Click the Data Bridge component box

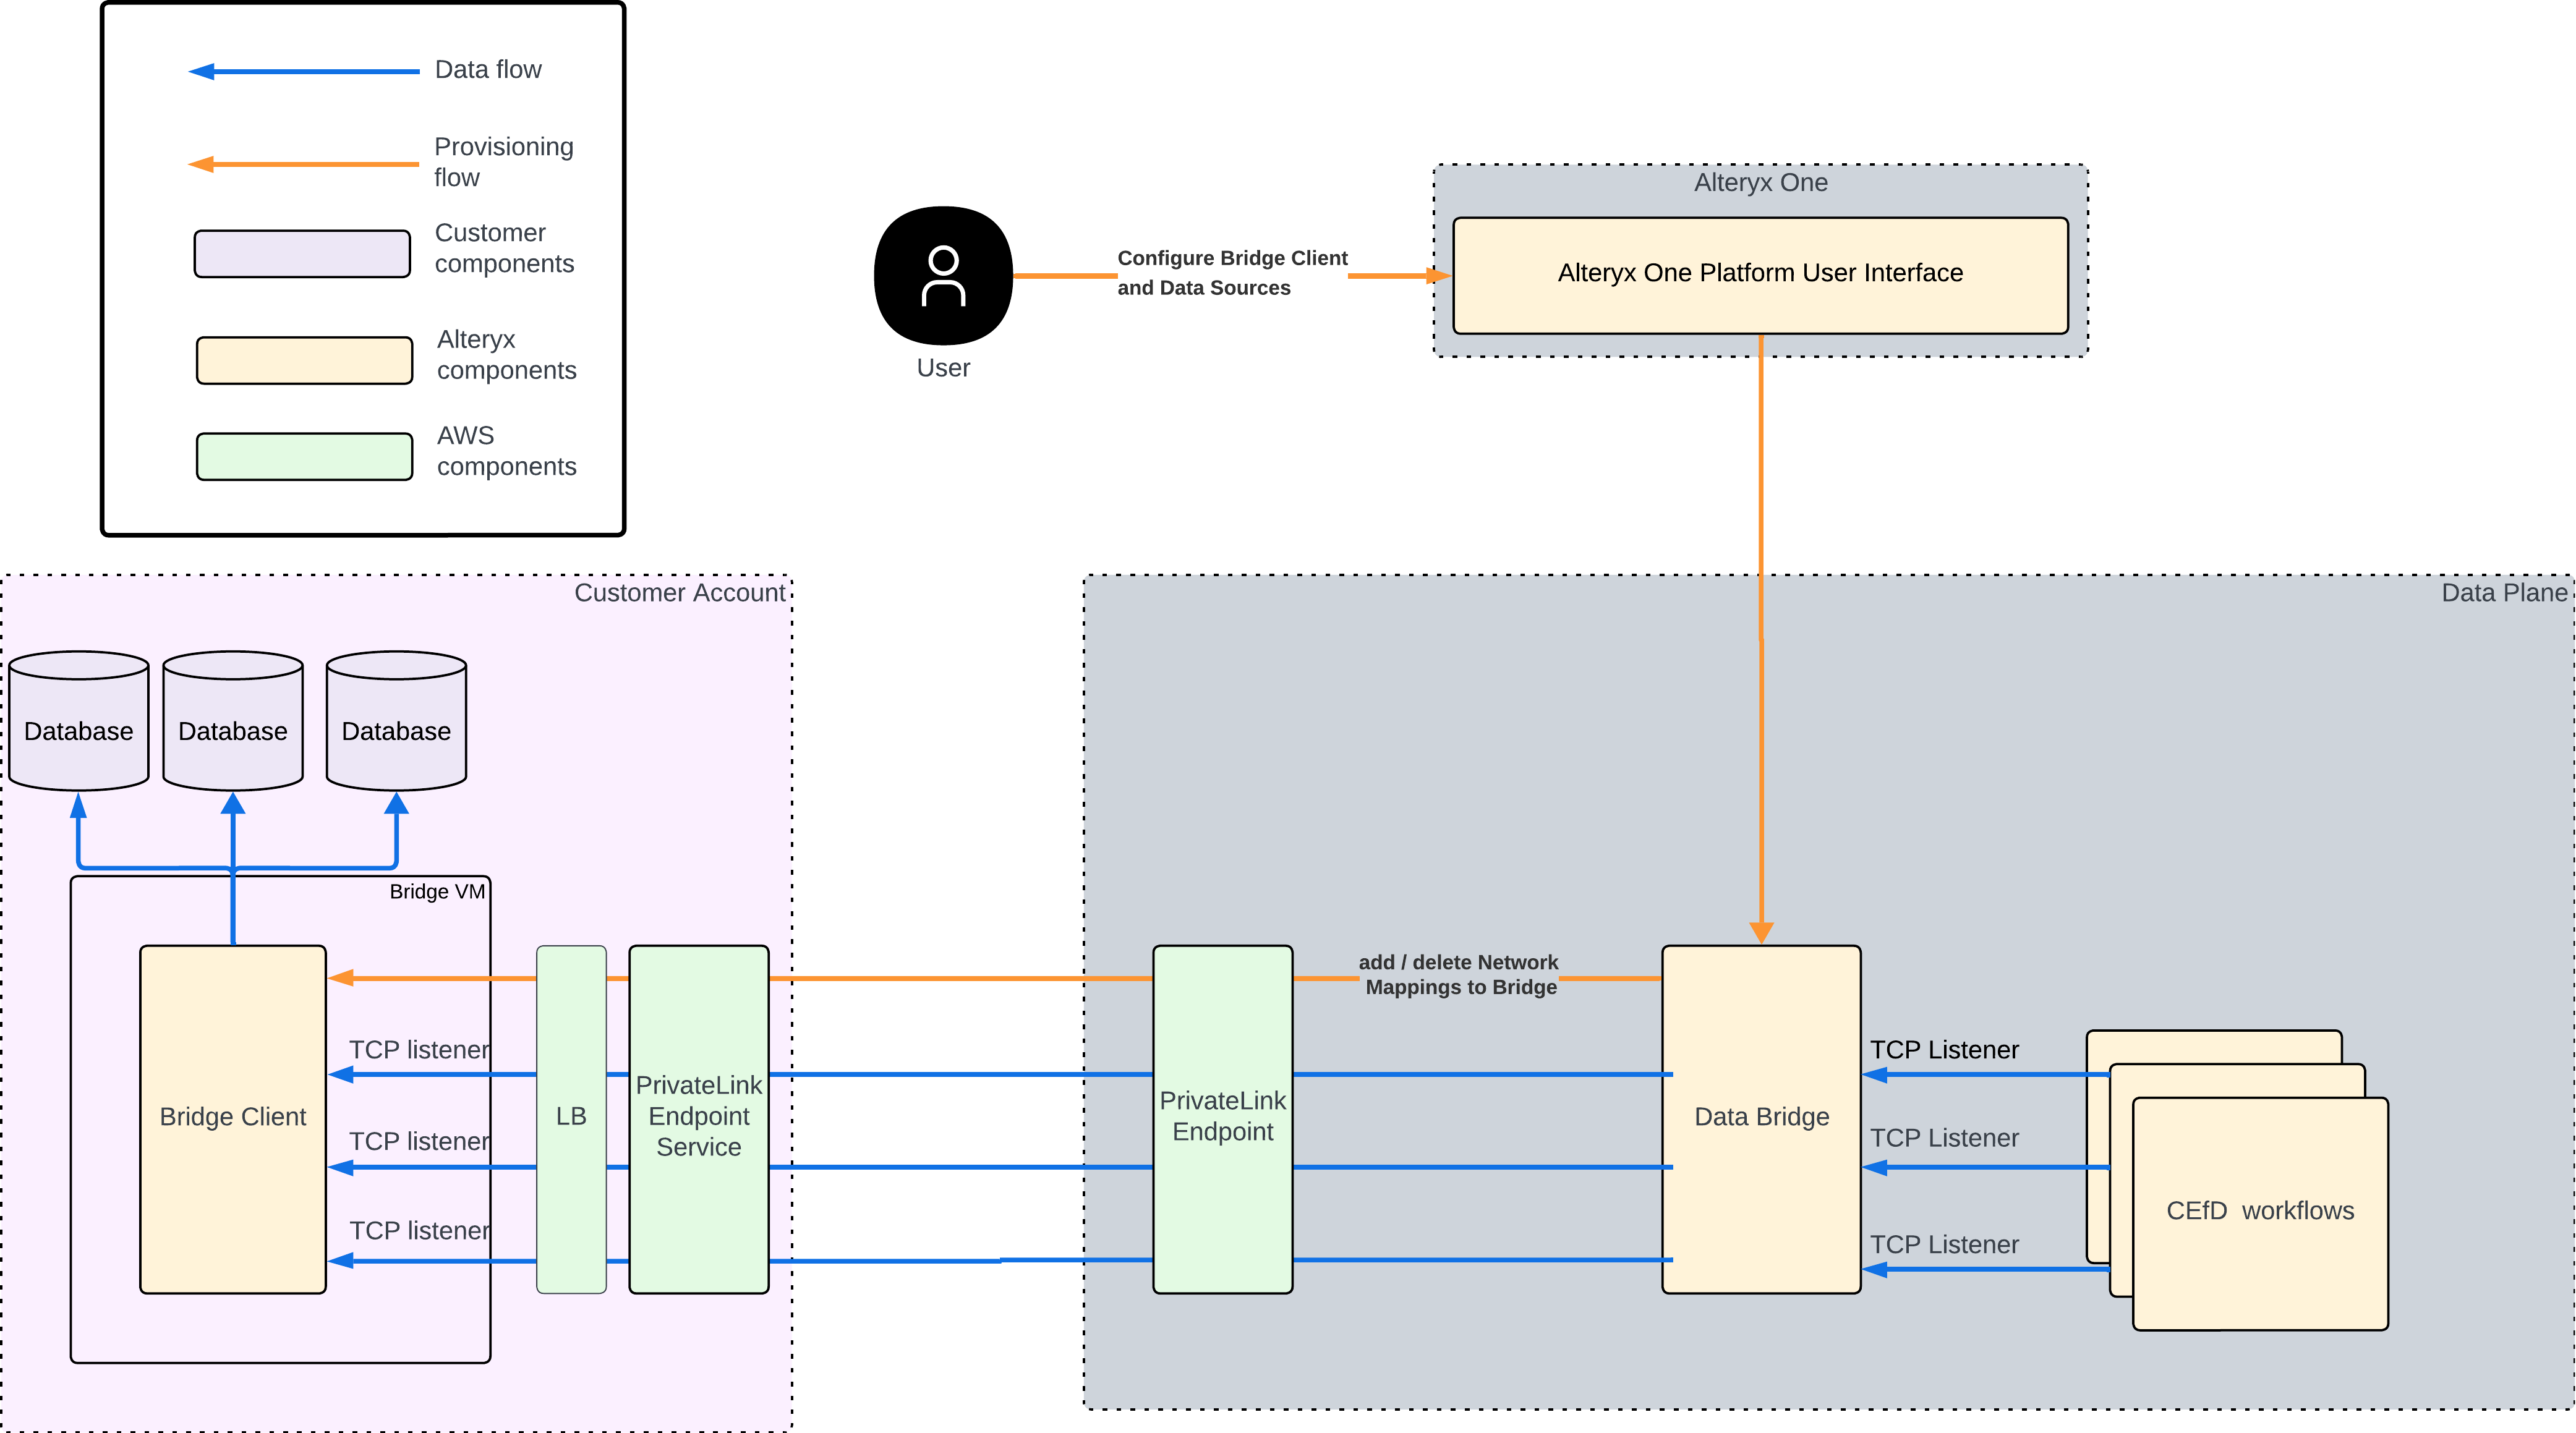point(1761,1119)
